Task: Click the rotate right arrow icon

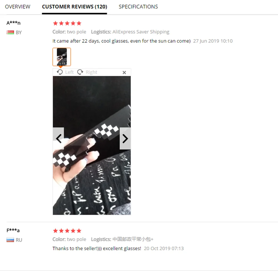Action: tap(80, 72)
